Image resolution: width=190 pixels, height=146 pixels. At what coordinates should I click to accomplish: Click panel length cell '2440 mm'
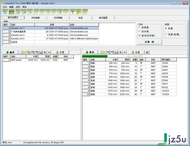pyautogui.click(x=32, y=60)
